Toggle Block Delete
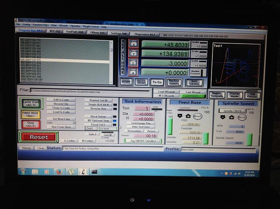This screenshot has width=280, height=209. click(98, 116)
